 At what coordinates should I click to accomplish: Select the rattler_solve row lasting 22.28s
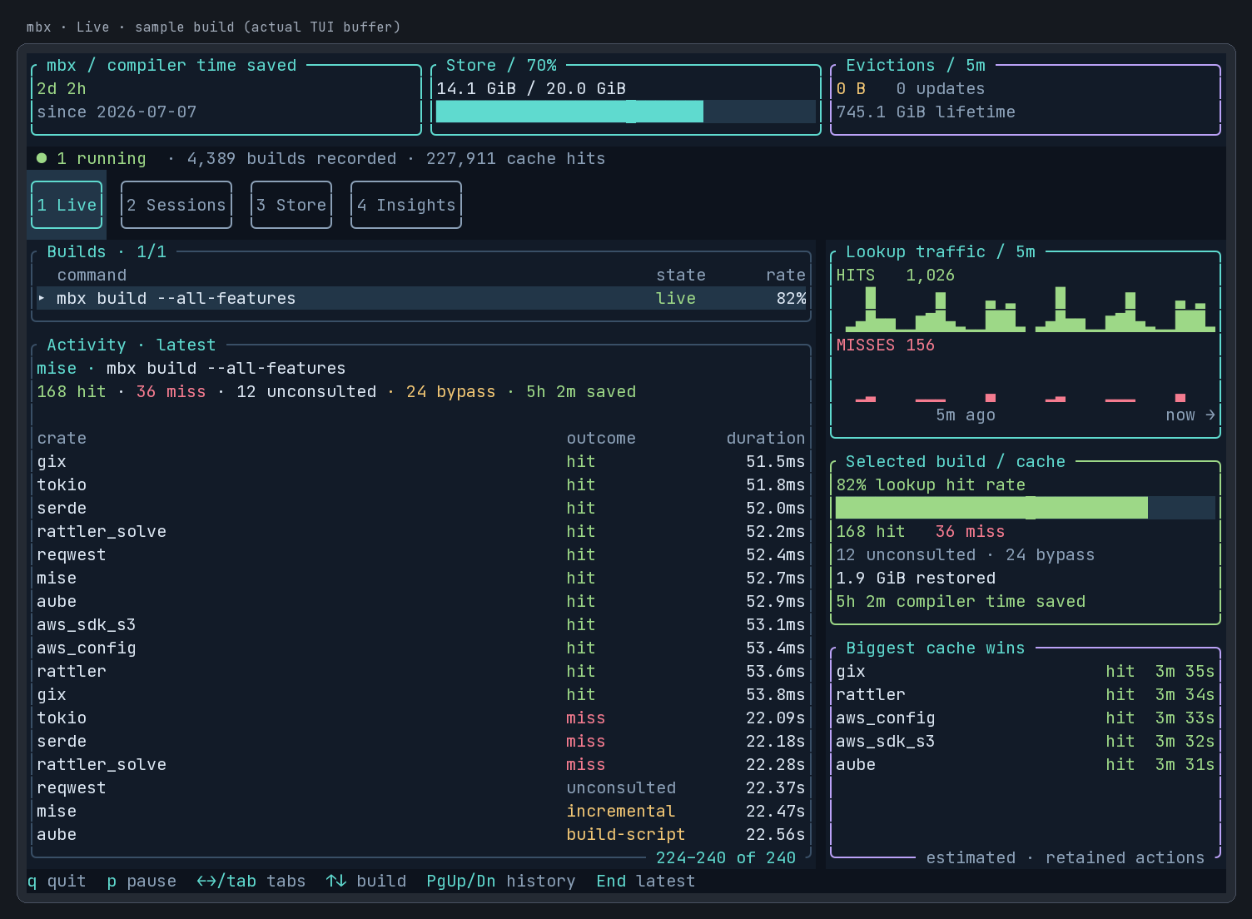(x=421, y=764)
